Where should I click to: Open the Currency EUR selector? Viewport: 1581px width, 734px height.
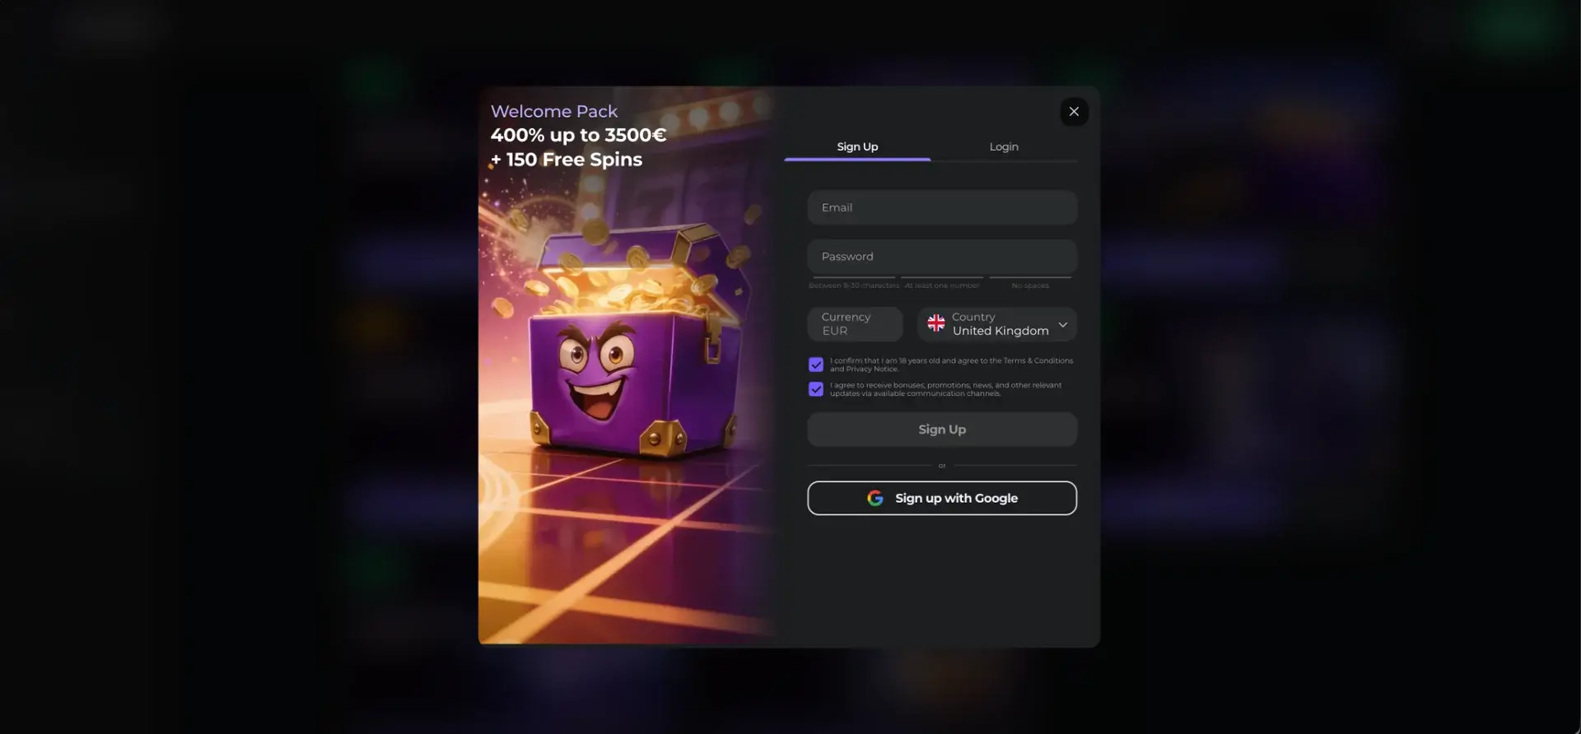pos(855,324)
